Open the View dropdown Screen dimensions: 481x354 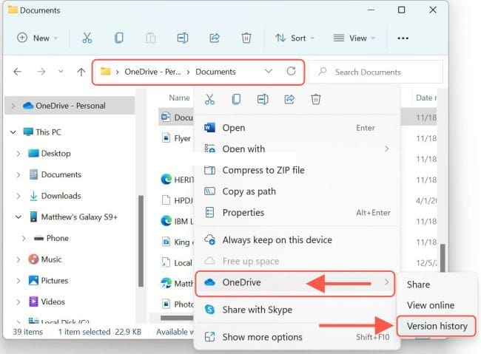[x=355, y=38]
